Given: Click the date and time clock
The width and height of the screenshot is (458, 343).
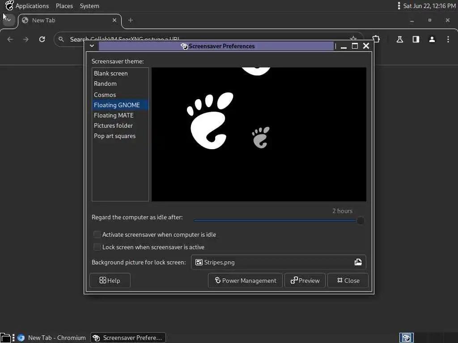Looking at the screenshot, I should click(429, 6).
